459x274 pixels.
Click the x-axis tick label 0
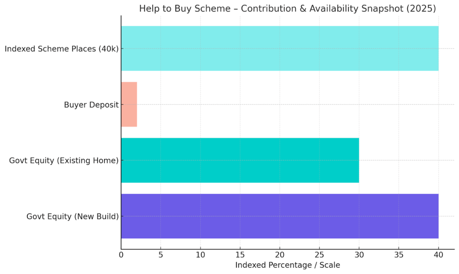[121, 255]
